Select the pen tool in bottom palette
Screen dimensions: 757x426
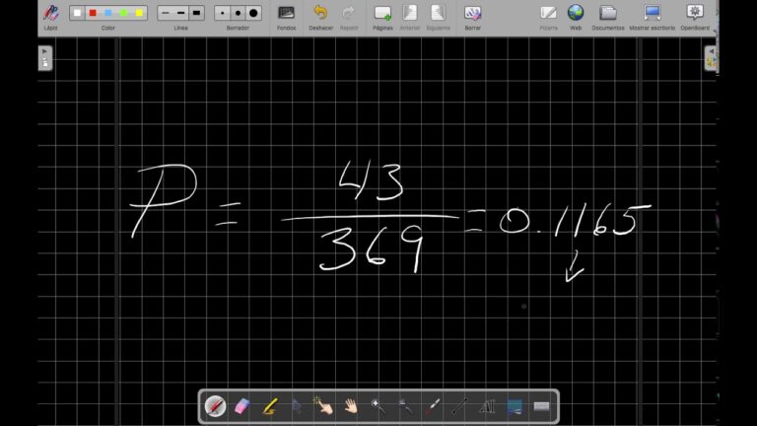click(x=215, y=406)
